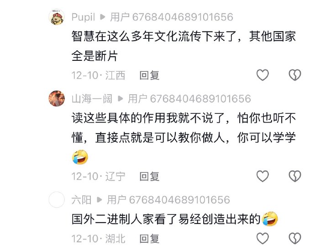Open username 山海一阔

92,99
